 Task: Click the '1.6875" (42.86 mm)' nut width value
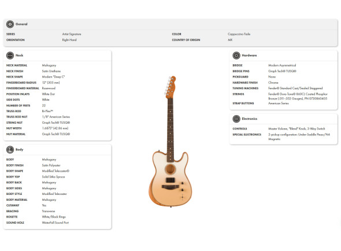pos(55,128)
